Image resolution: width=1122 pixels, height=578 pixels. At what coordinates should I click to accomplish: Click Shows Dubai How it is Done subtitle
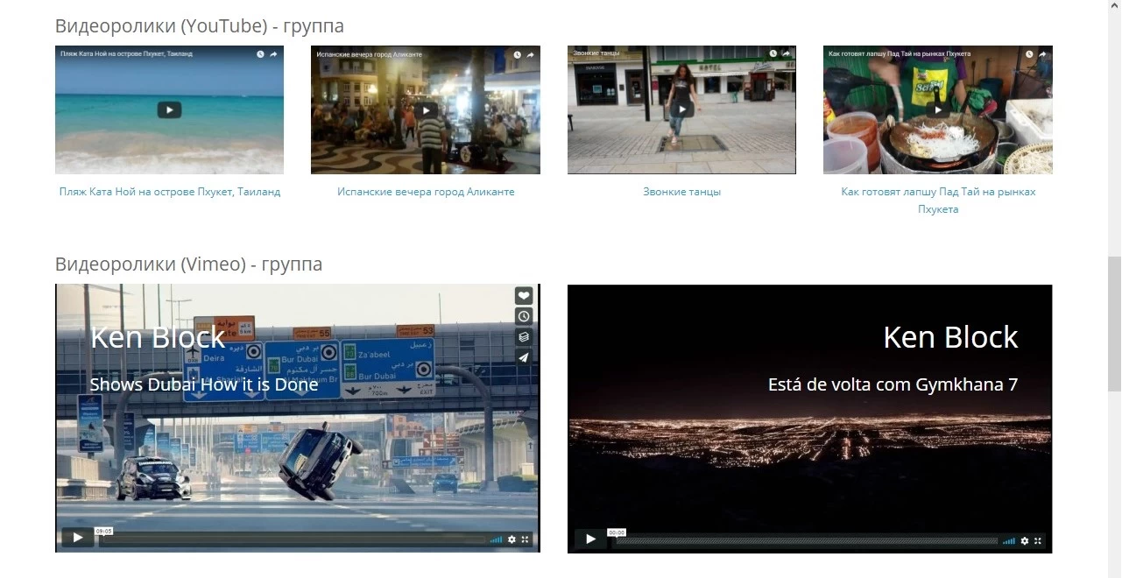click(204, 384)
